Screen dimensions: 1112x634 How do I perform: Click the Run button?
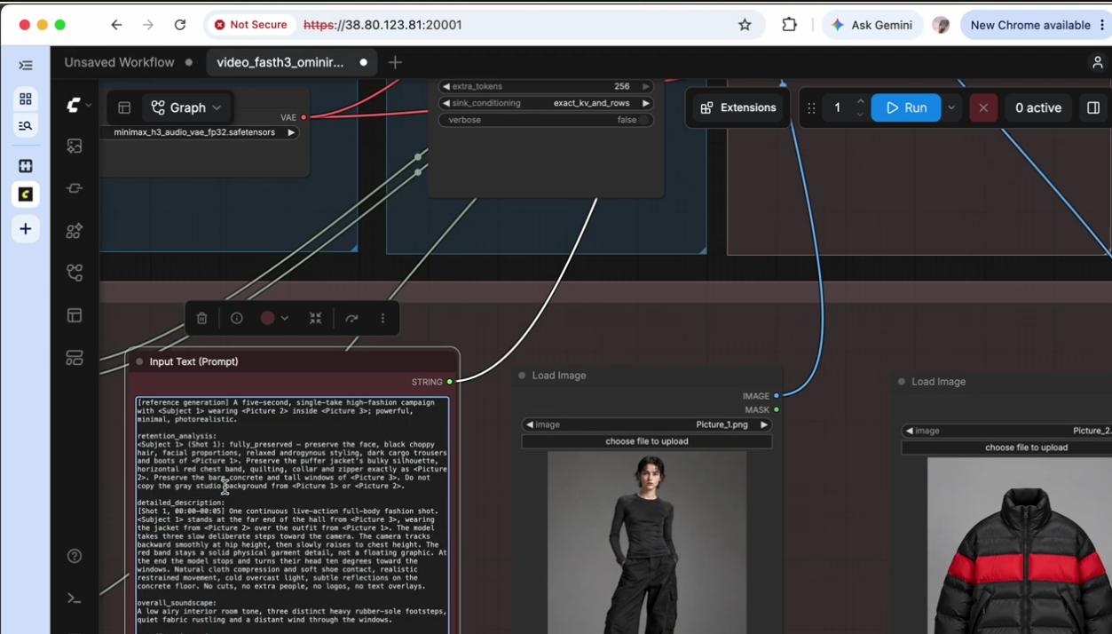[906, 107]
